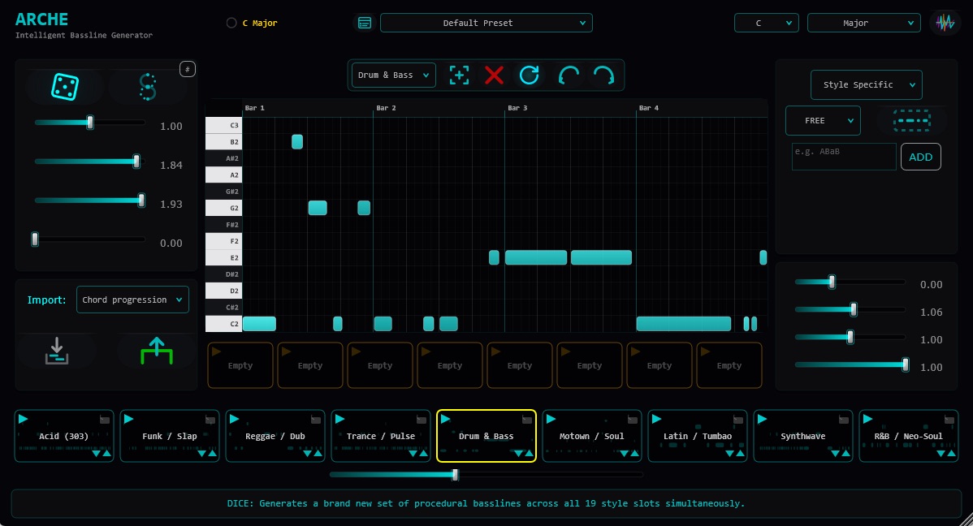The image size is (973, 526).
Task: Click folder icon on Acid (303) card
Action: click(x=105, y=420)
